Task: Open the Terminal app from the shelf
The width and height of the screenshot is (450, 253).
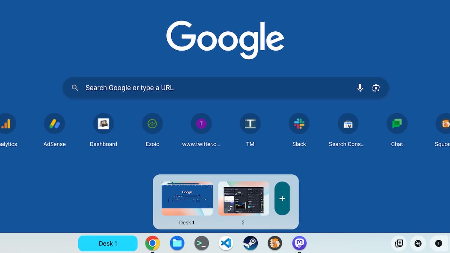Action: click(201, 243)
